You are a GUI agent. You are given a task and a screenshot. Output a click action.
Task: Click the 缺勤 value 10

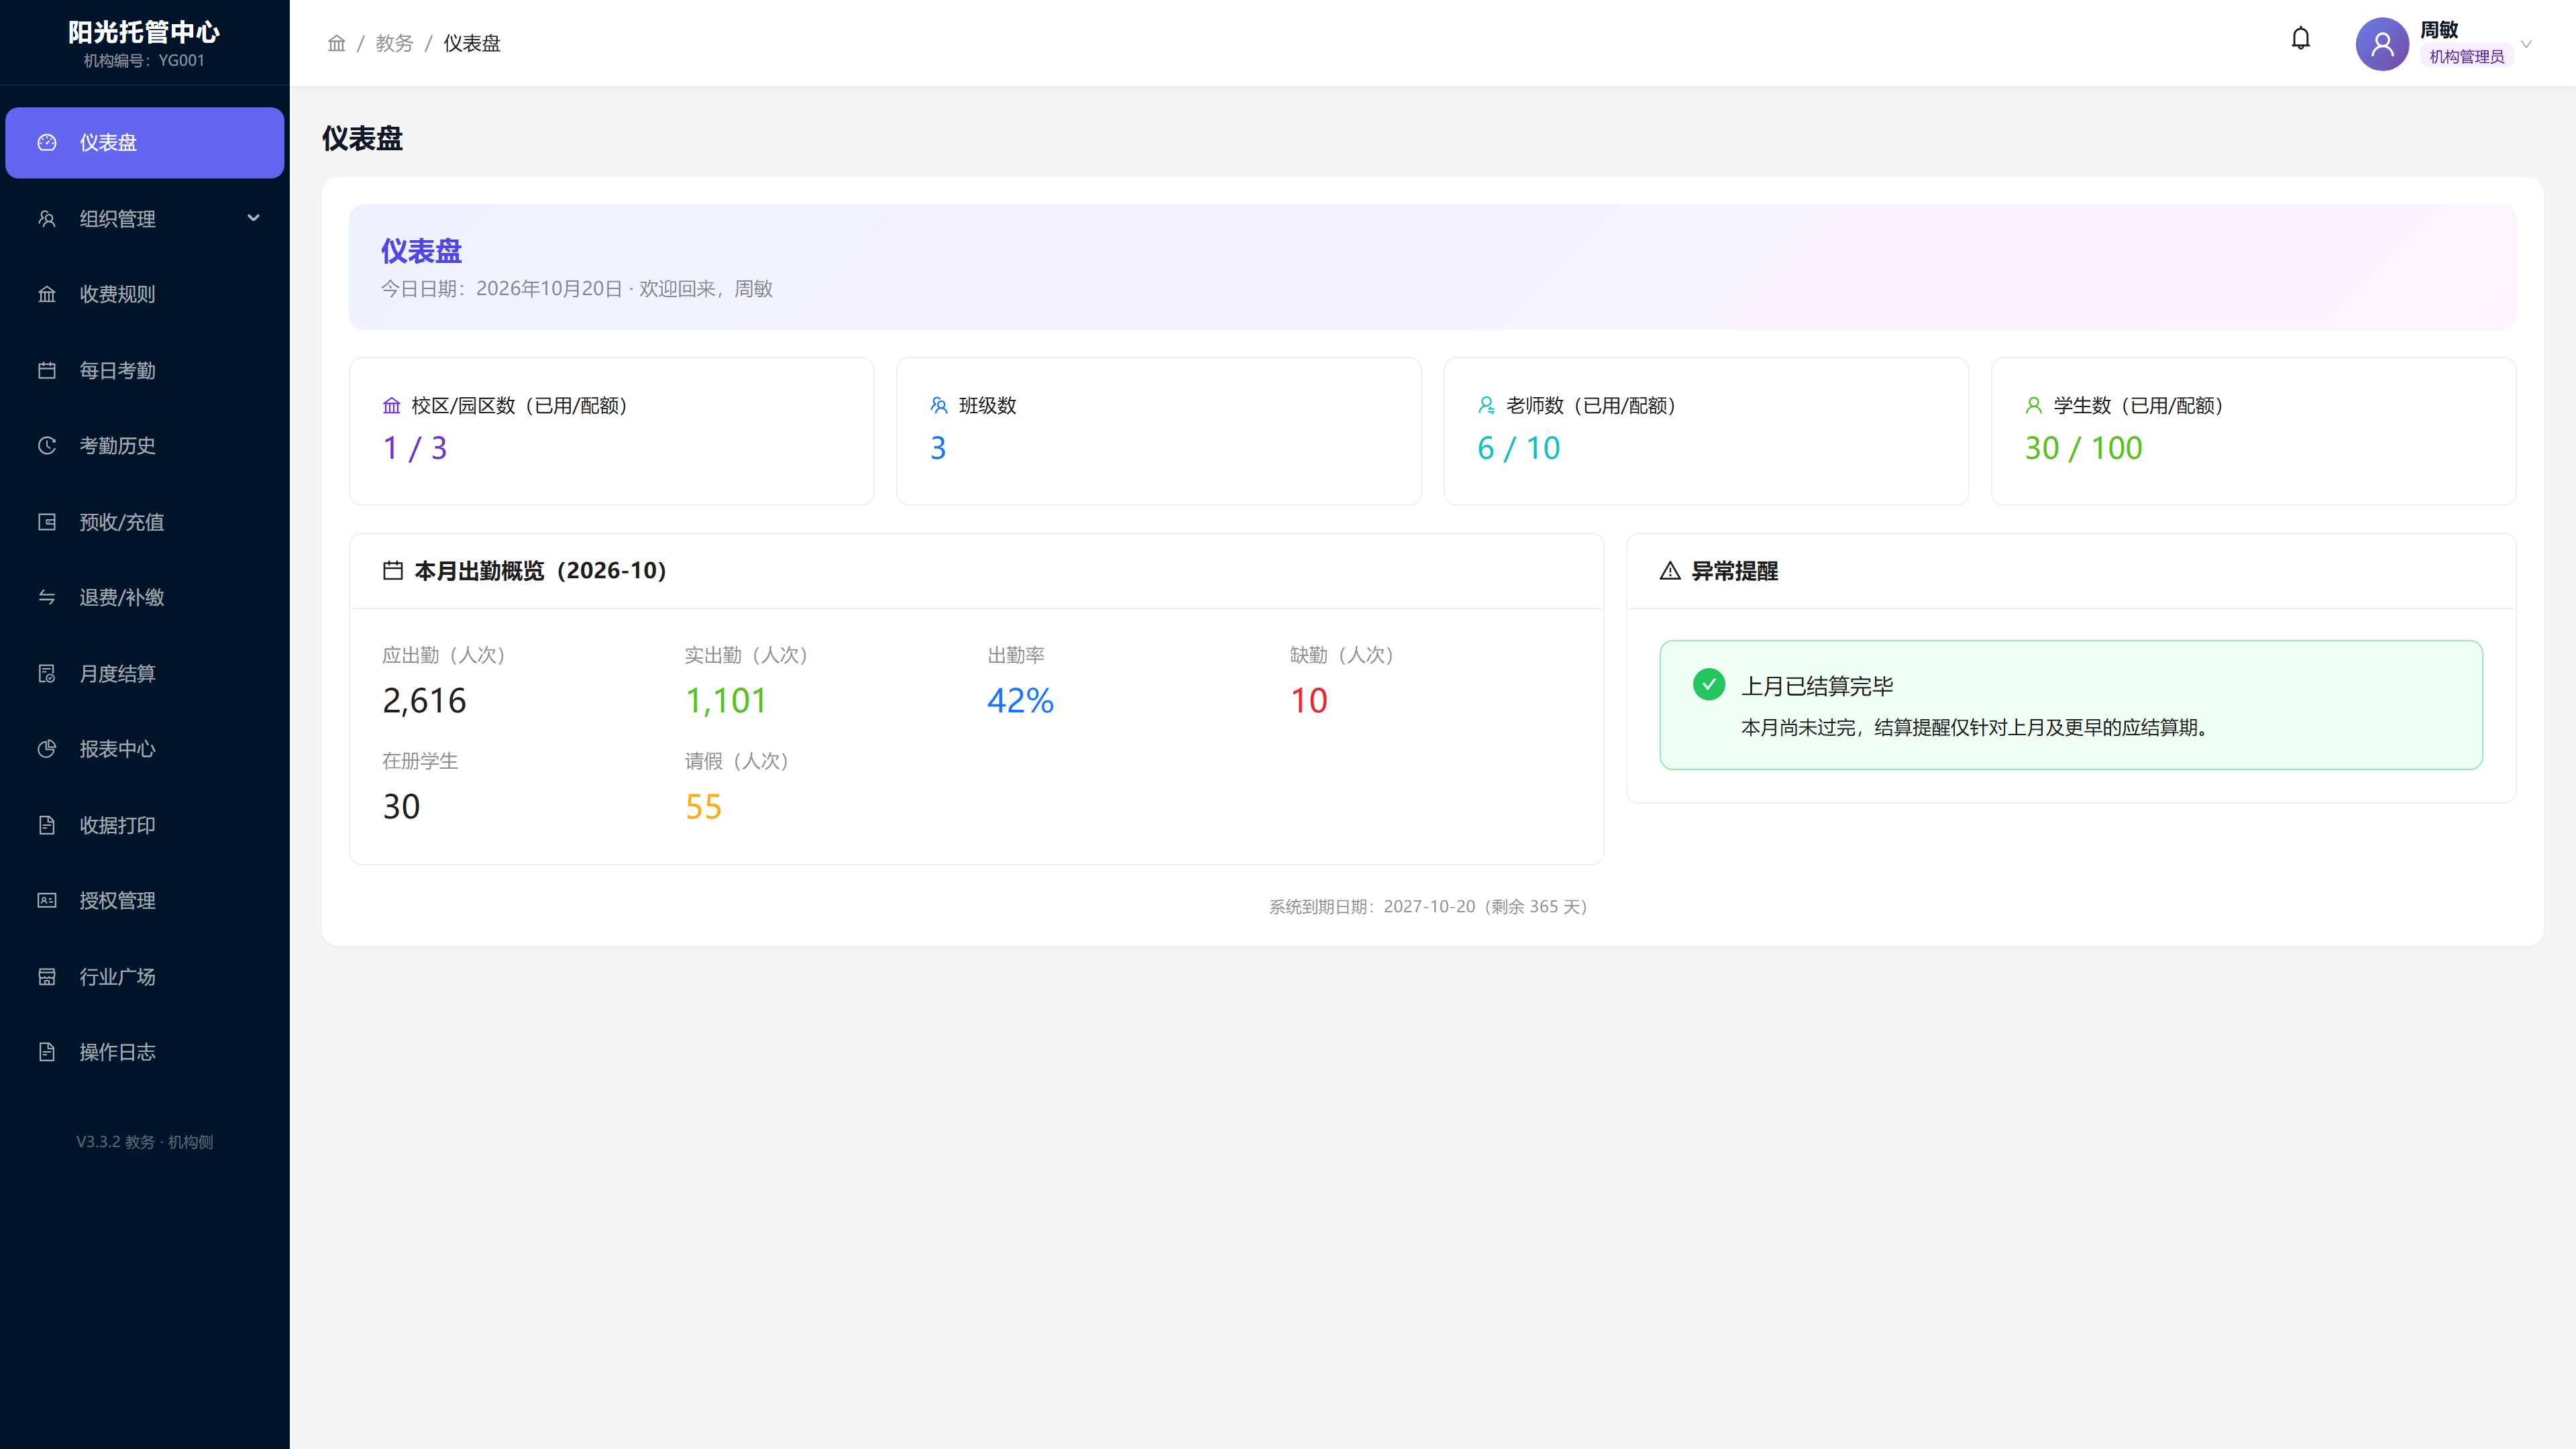pos(1308,700)
